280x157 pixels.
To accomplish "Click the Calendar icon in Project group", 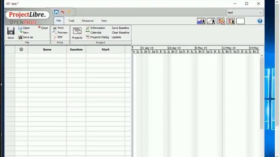I will click(87, 32).
